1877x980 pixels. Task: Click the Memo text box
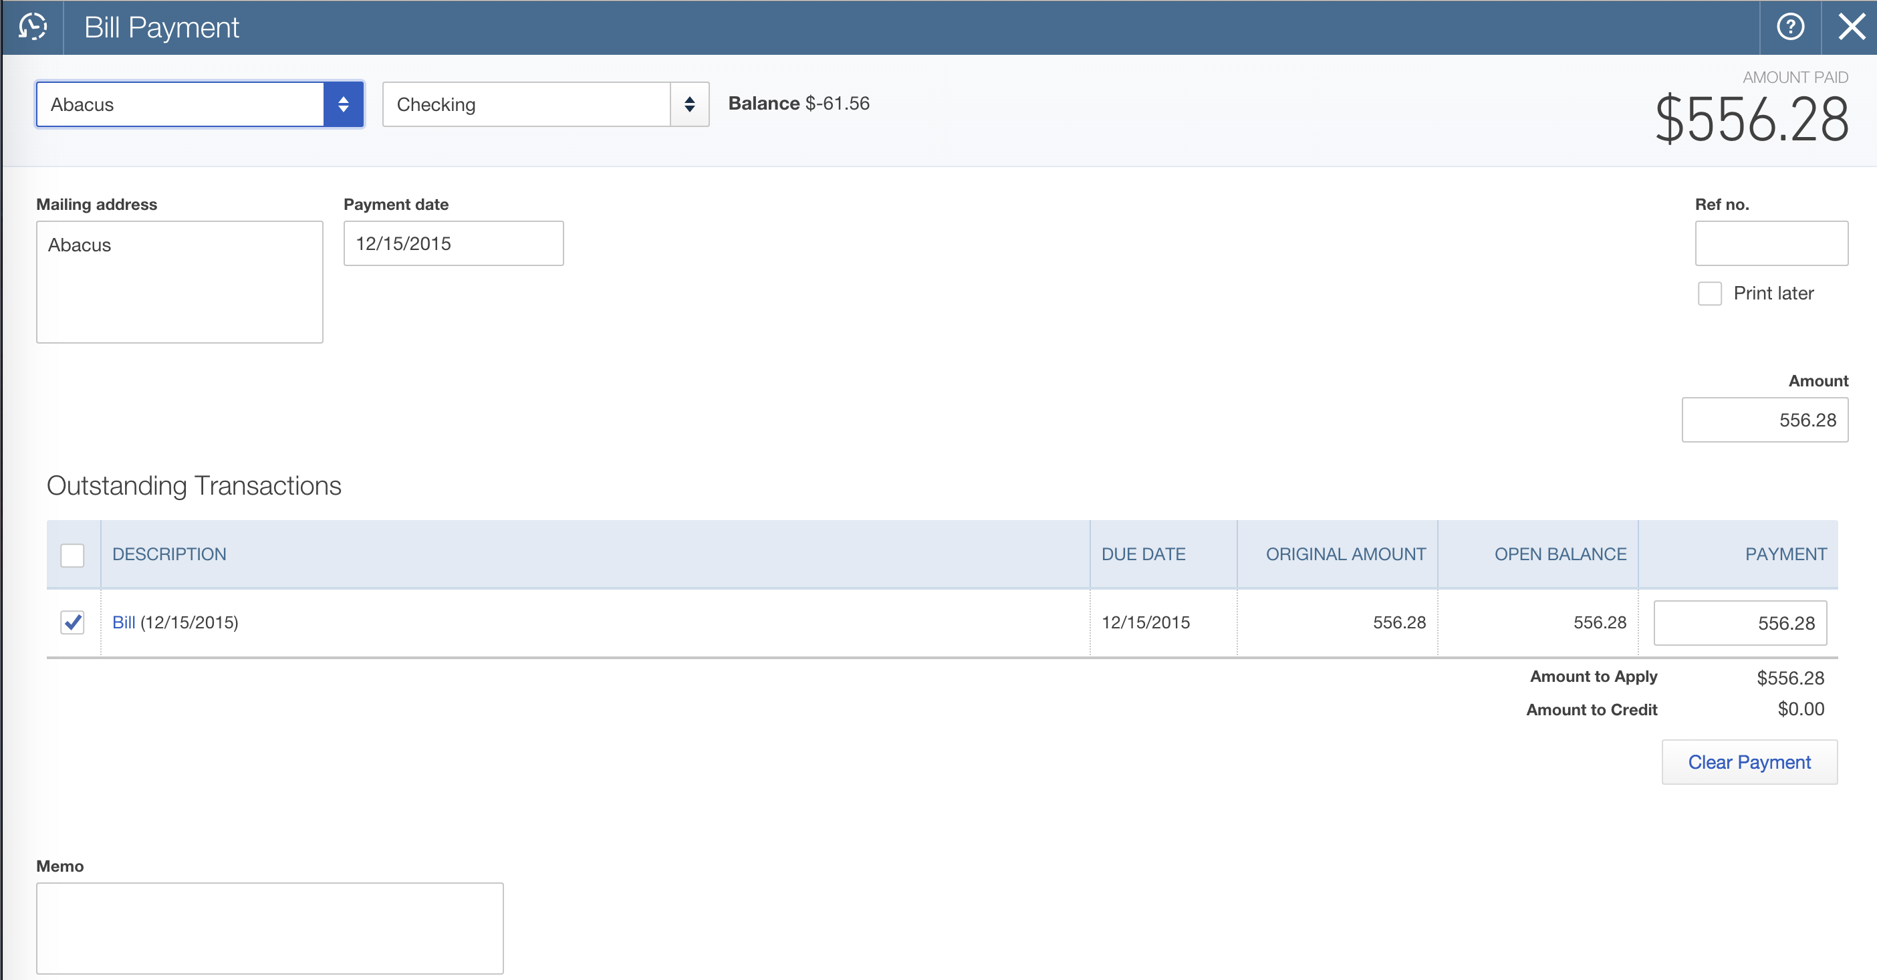coord(269,929)
